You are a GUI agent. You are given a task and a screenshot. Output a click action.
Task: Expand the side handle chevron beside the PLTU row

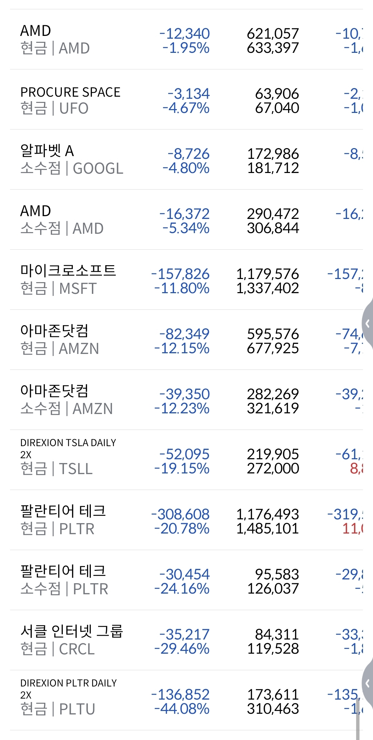(367, 683)
